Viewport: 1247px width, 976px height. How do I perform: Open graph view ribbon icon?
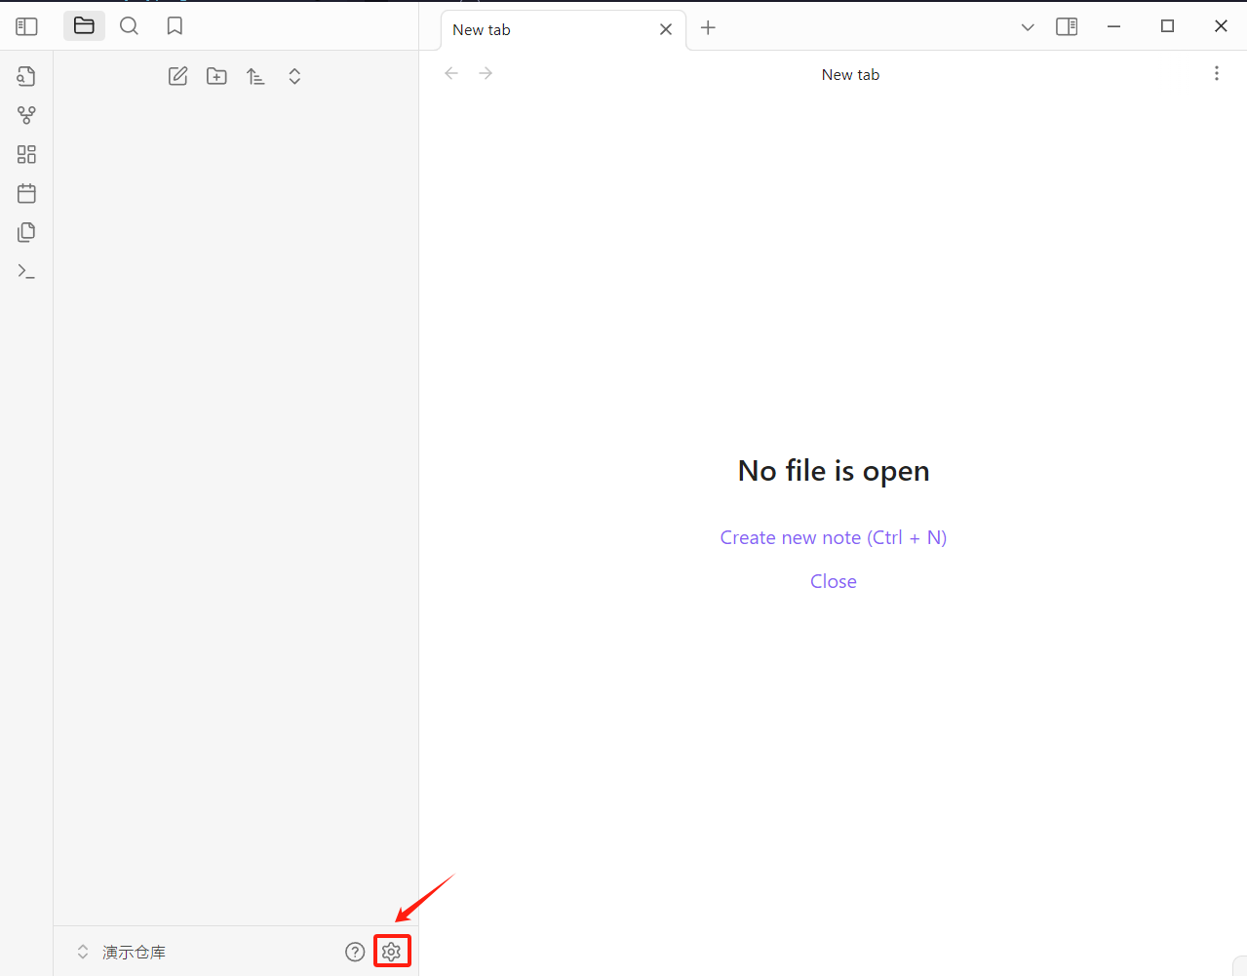coord(26,115)
